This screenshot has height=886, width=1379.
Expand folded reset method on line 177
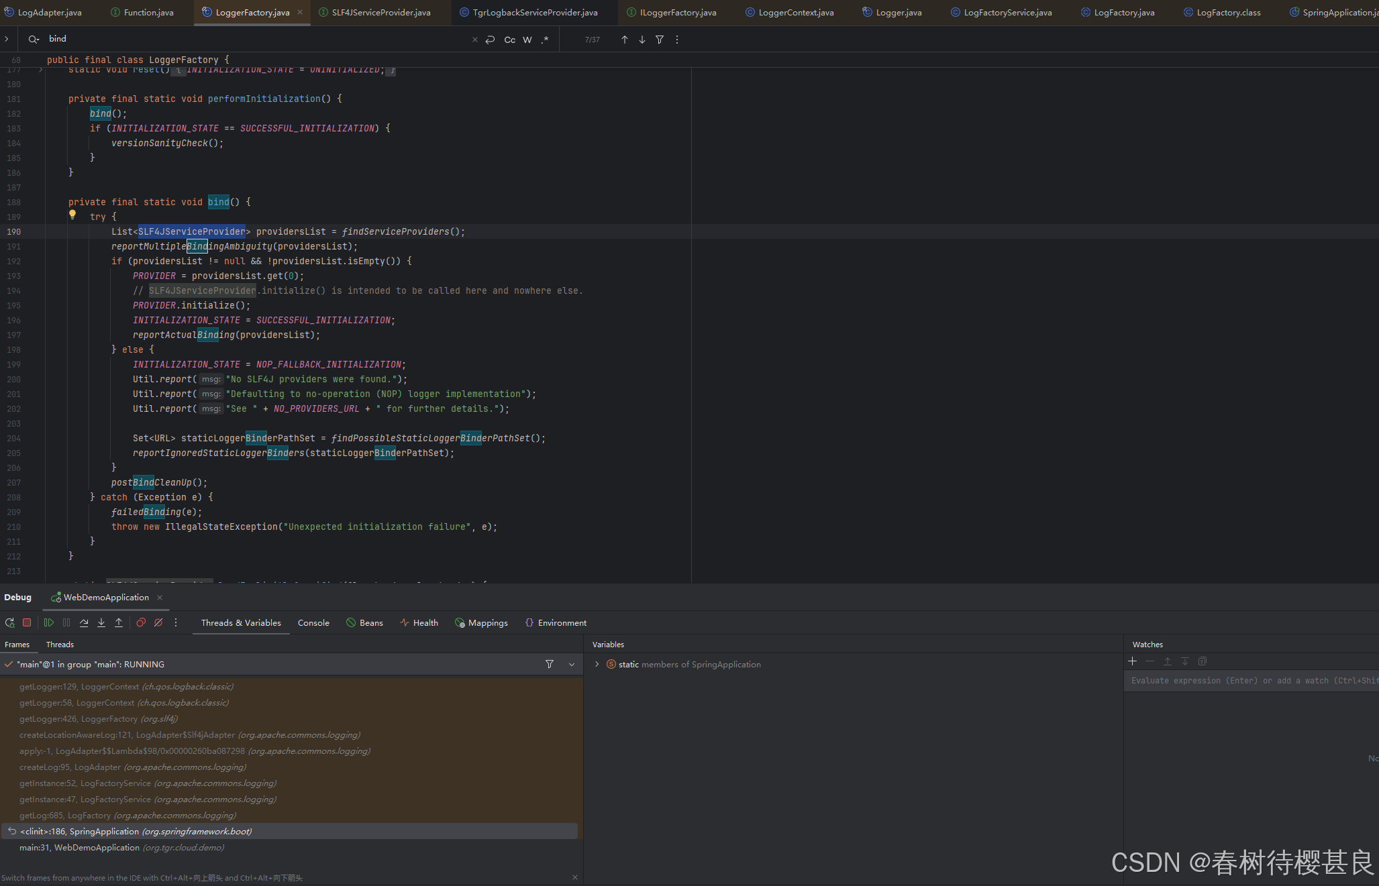coord(41,69)
